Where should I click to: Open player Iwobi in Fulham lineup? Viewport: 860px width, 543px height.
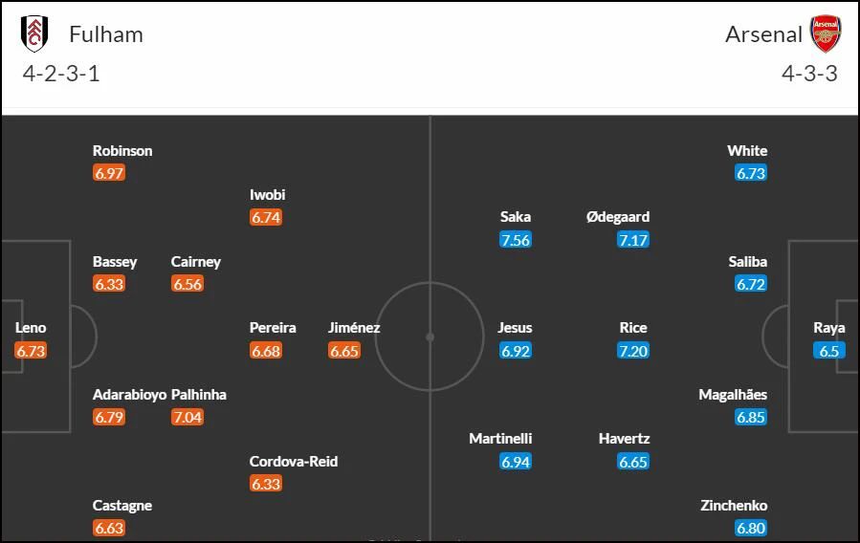(x=267, y=194)
